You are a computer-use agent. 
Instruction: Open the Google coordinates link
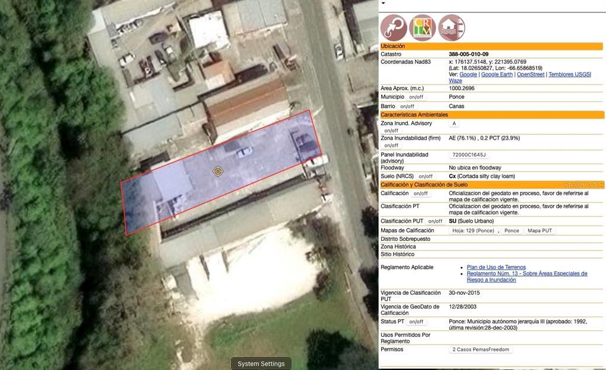coord(468,75)
